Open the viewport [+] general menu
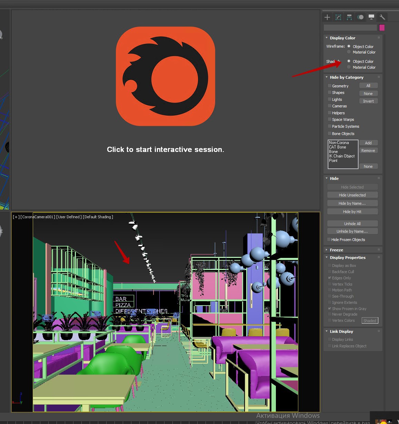The width and height of the screenshot is (399, 424). [x=16, y=217]
